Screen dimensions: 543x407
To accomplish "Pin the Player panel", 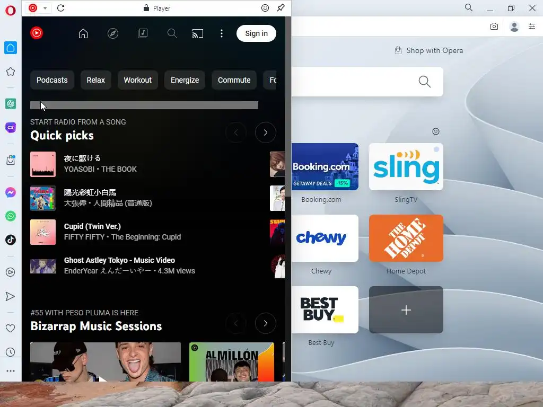I will pyautogui.click(x=281, y=7).
